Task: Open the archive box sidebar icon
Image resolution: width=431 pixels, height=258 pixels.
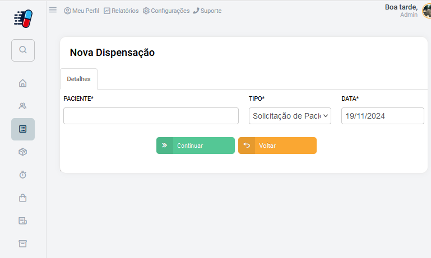Action: tap(23, 243)
